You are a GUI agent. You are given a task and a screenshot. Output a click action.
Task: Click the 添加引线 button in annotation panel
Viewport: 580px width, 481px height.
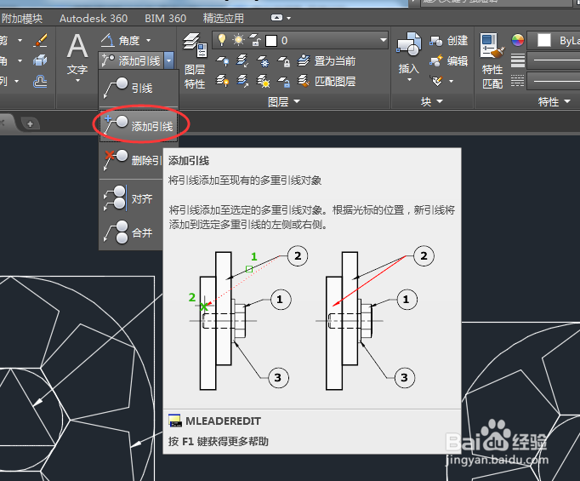(x=132, y=60)
